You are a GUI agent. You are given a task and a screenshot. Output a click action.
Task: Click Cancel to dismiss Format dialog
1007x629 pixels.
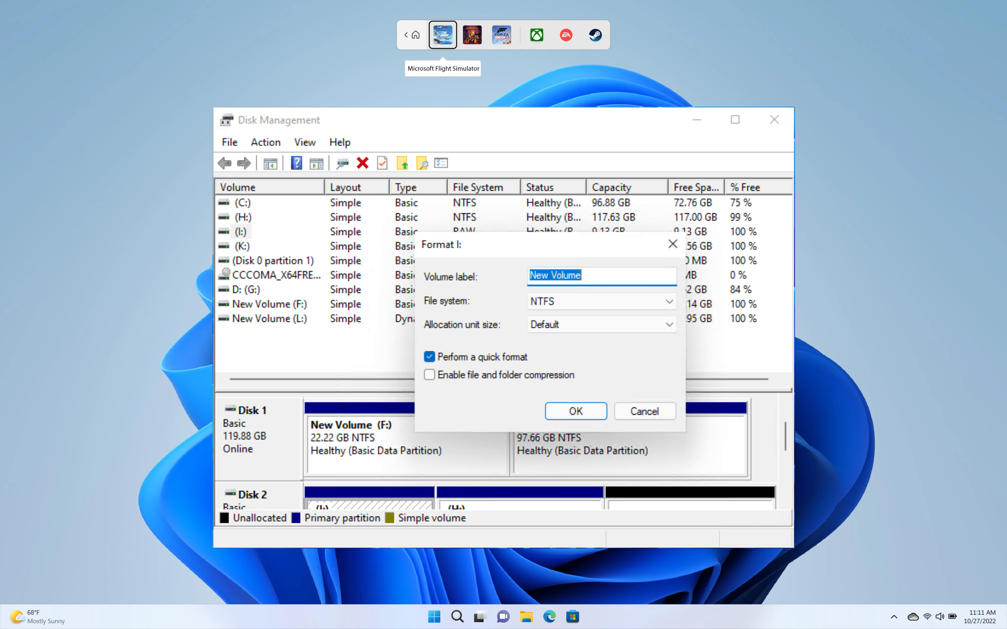(x=643, y=411)
